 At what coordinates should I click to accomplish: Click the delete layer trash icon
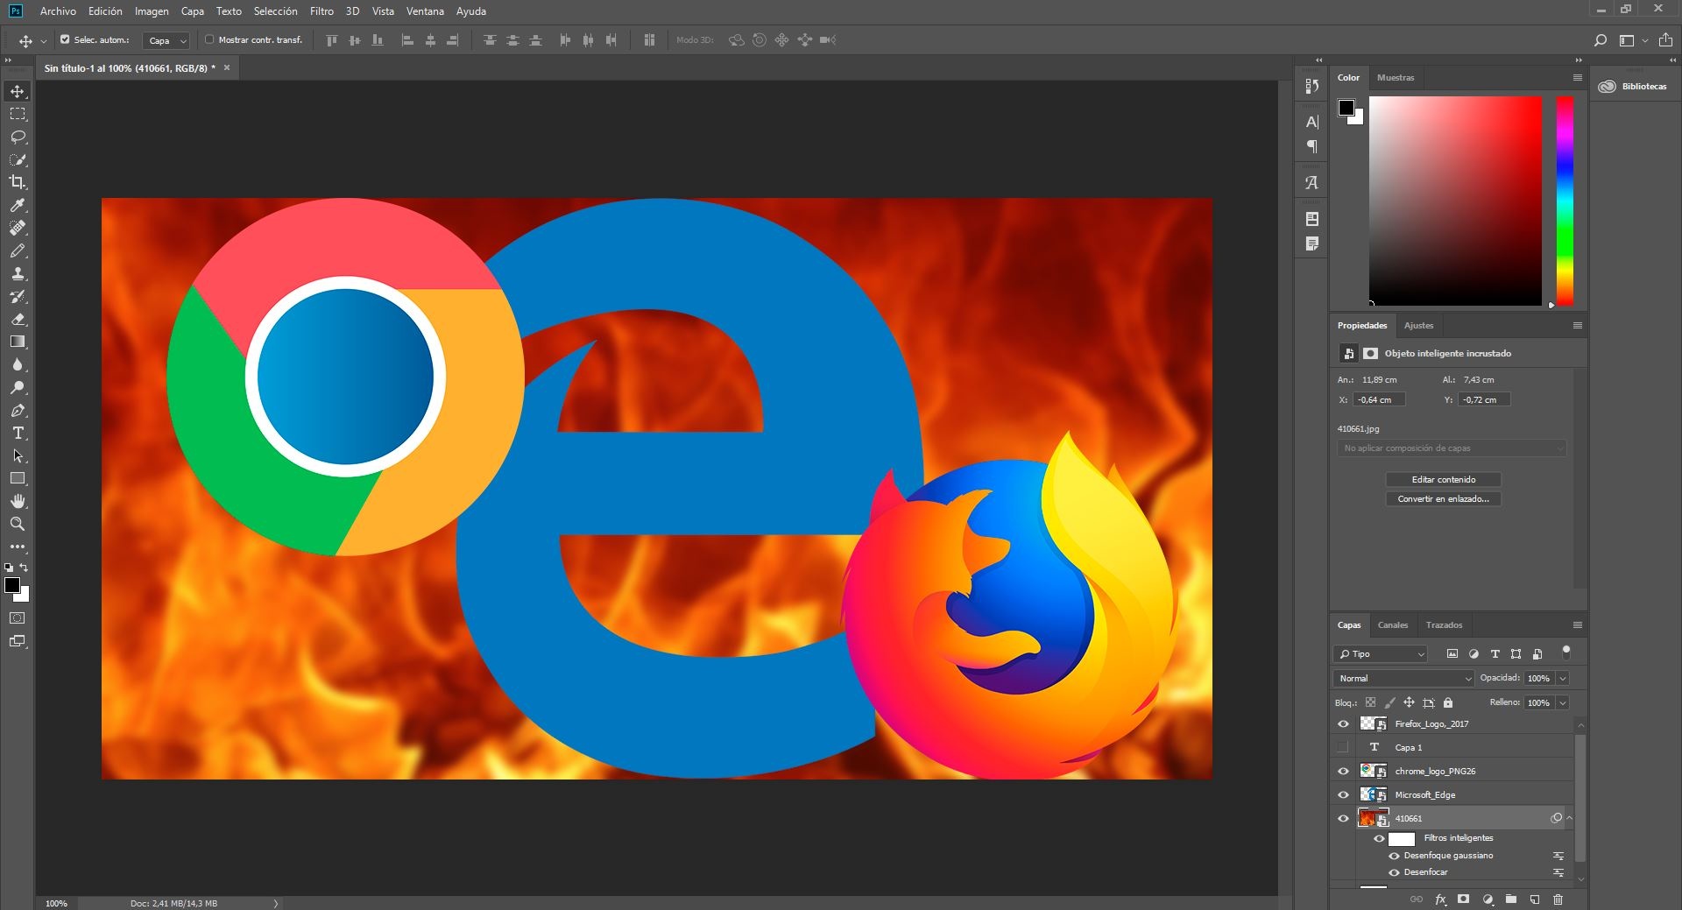[x=1558, y=899]
